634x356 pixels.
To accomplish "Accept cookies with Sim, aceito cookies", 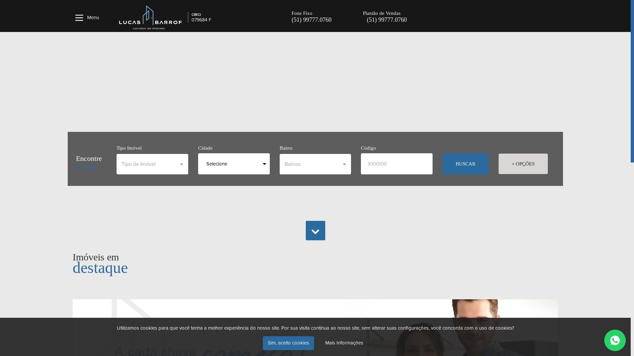I will (x=288, y=343).
